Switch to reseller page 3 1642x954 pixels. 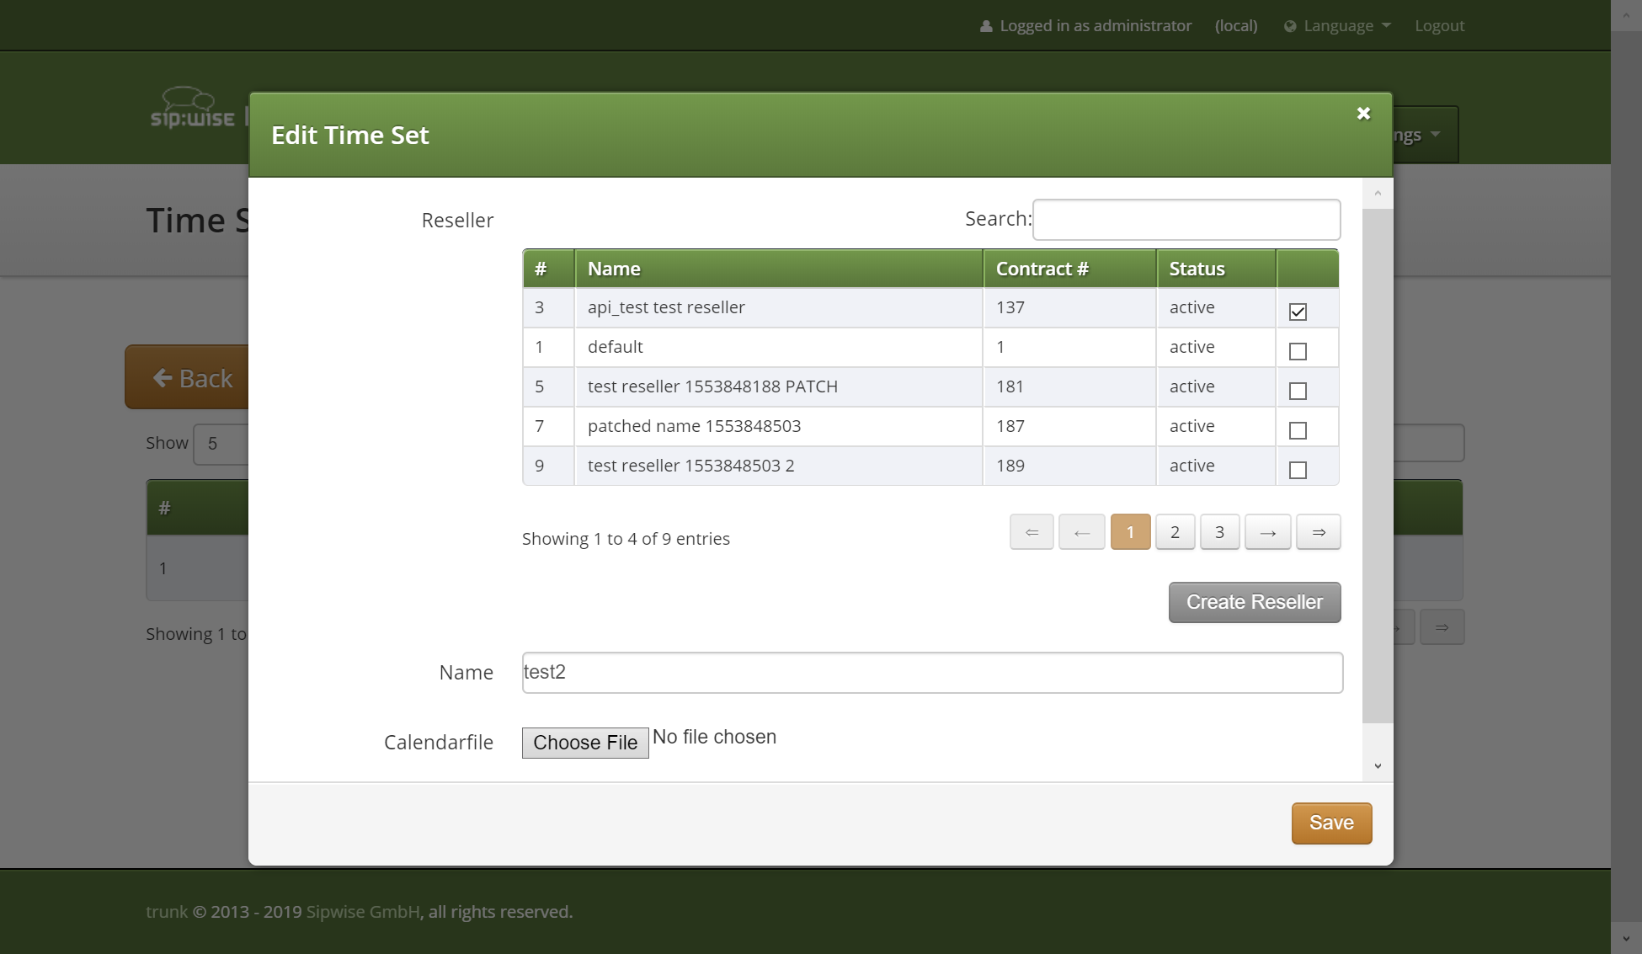(1219, 532)
